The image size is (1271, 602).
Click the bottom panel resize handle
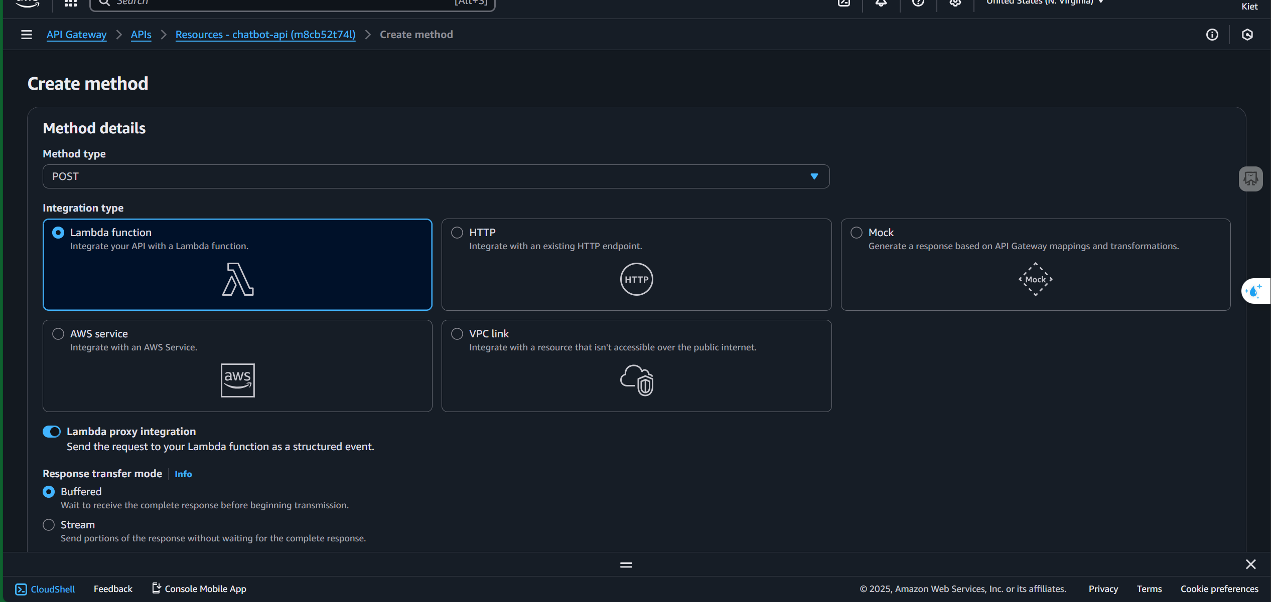click(x=626, y=565)
